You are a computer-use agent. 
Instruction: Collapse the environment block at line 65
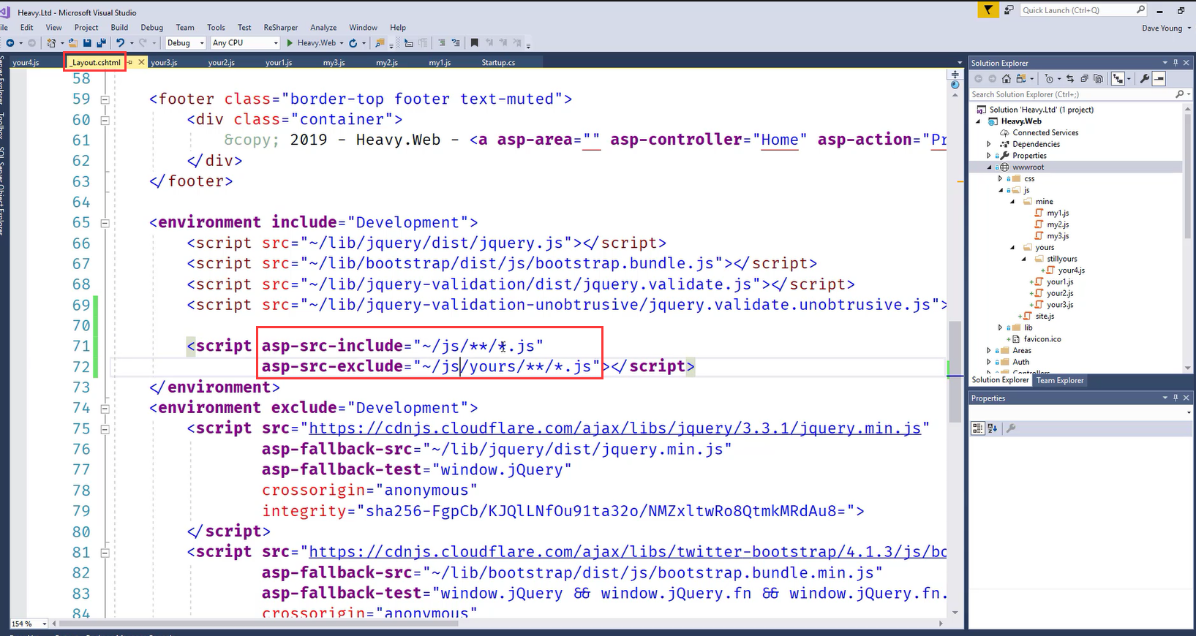point(105,223)
